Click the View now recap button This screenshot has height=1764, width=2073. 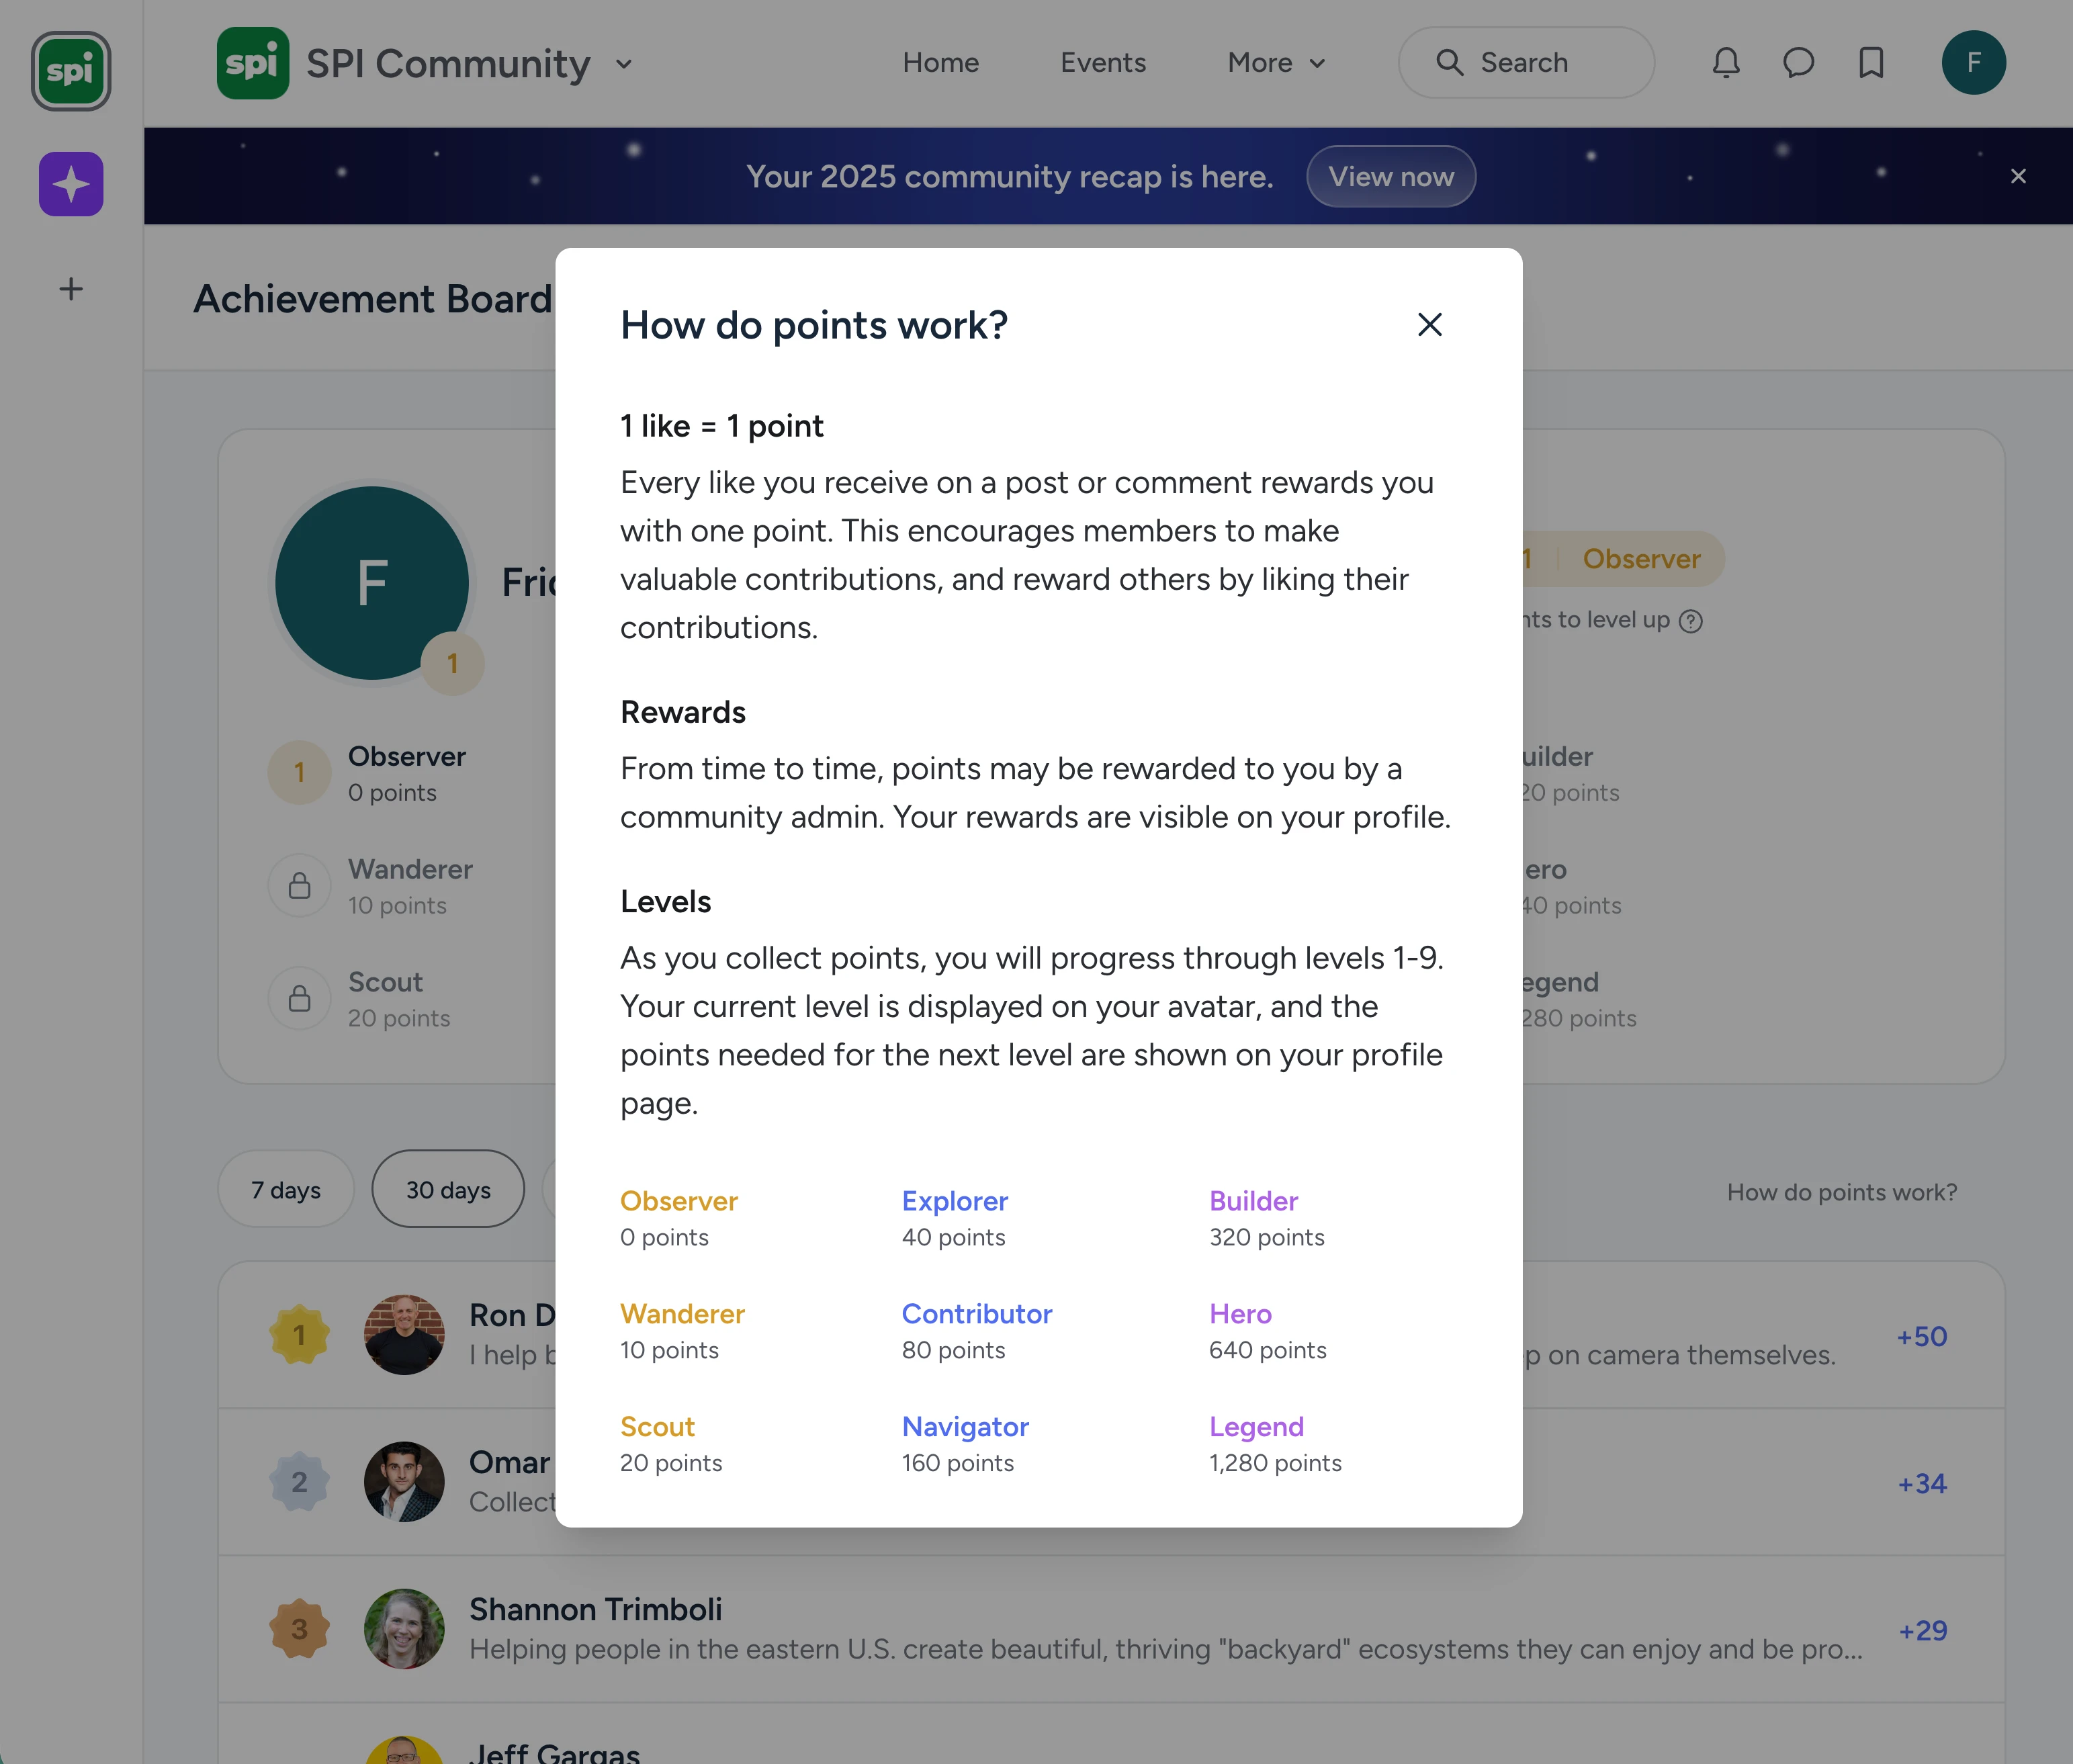coord(1390,176)
